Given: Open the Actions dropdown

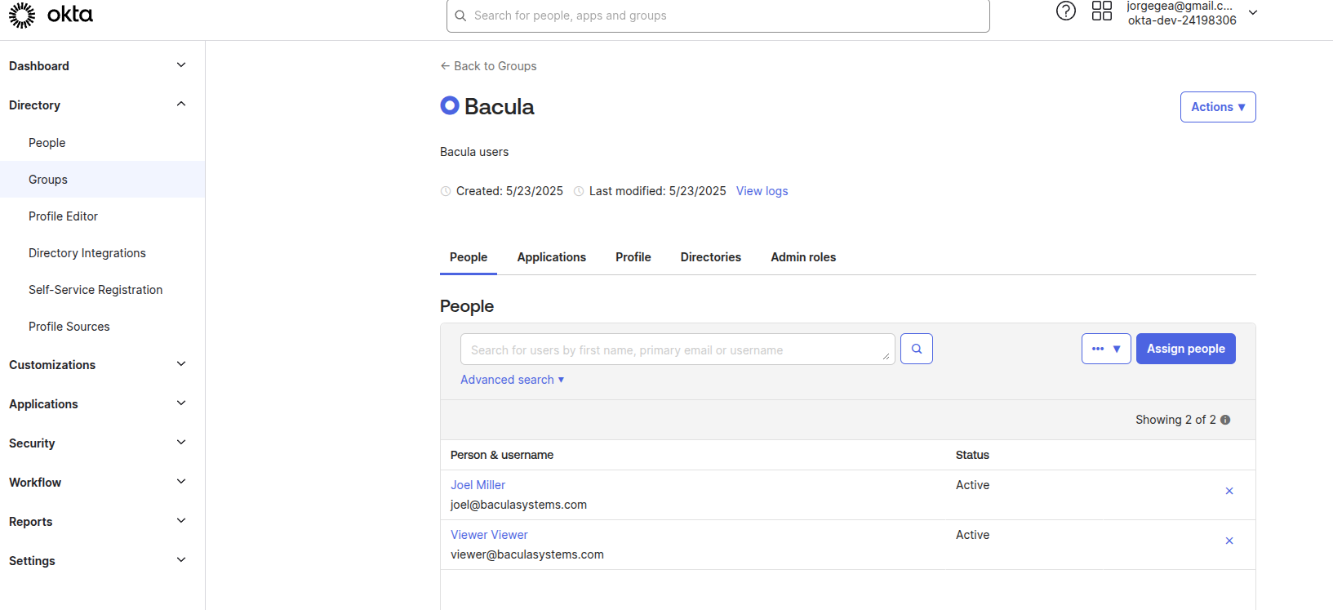Looking at the screenshot, I should point(1217,107).
